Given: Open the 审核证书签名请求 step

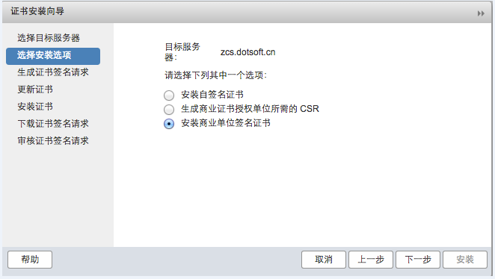Looking at the screenshot, I should click(x=53, y=141).
